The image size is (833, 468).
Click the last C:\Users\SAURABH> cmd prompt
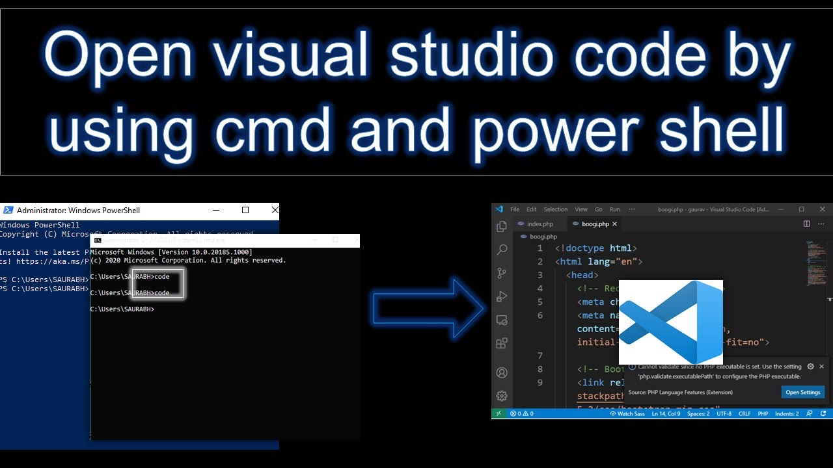point(122,309)
